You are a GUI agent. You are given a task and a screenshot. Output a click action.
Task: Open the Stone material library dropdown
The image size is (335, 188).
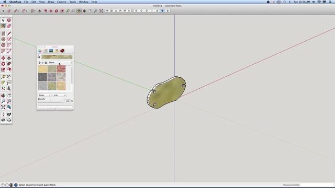tap(60, 63)
